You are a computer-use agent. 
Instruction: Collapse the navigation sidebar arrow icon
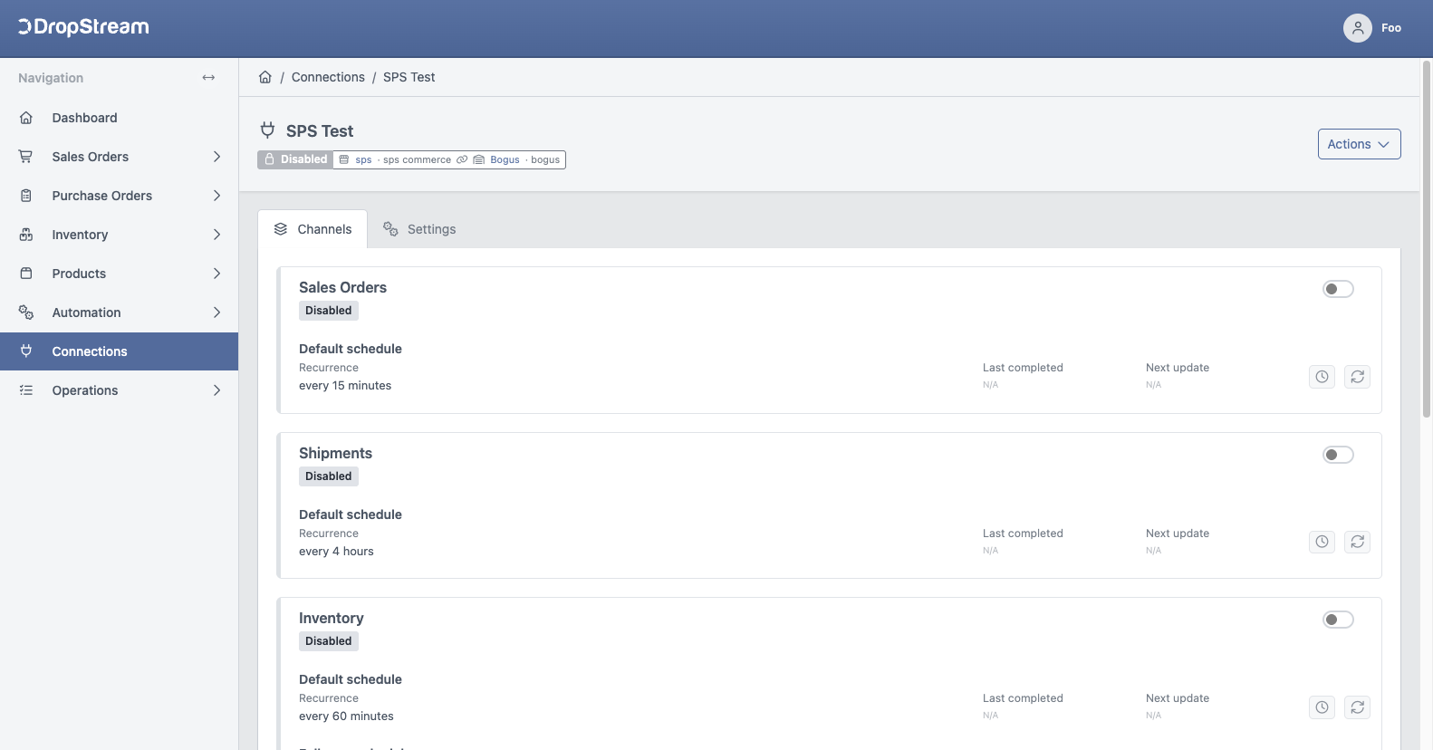pos(208,78)
